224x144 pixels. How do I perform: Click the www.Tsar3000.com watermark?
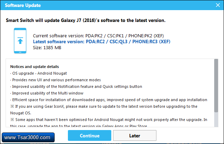click(28, 137)
